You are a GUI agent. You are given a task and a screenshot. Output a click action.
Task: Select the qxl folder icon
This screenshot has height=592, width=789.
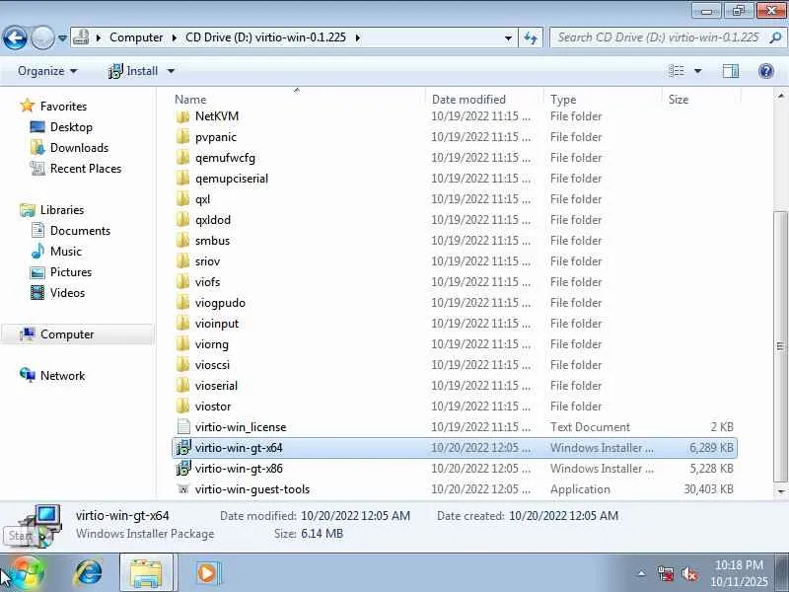183,199
